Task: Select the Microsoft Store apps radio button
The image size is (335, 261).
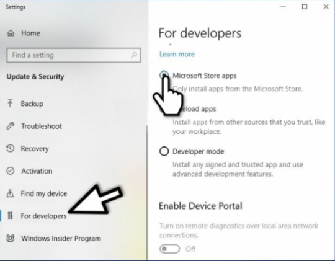Action: tap(164, 75)
